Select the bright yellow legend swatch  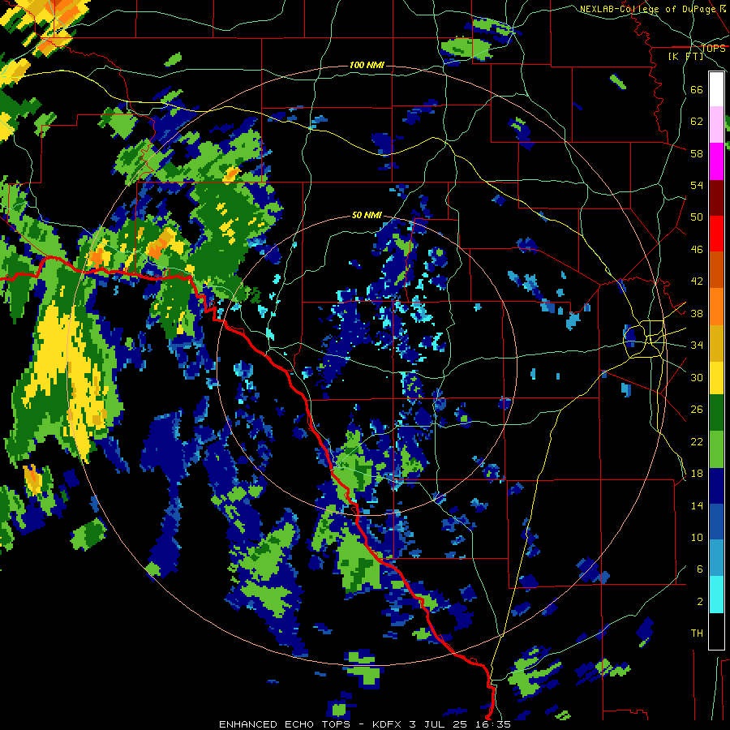[716, 378]
